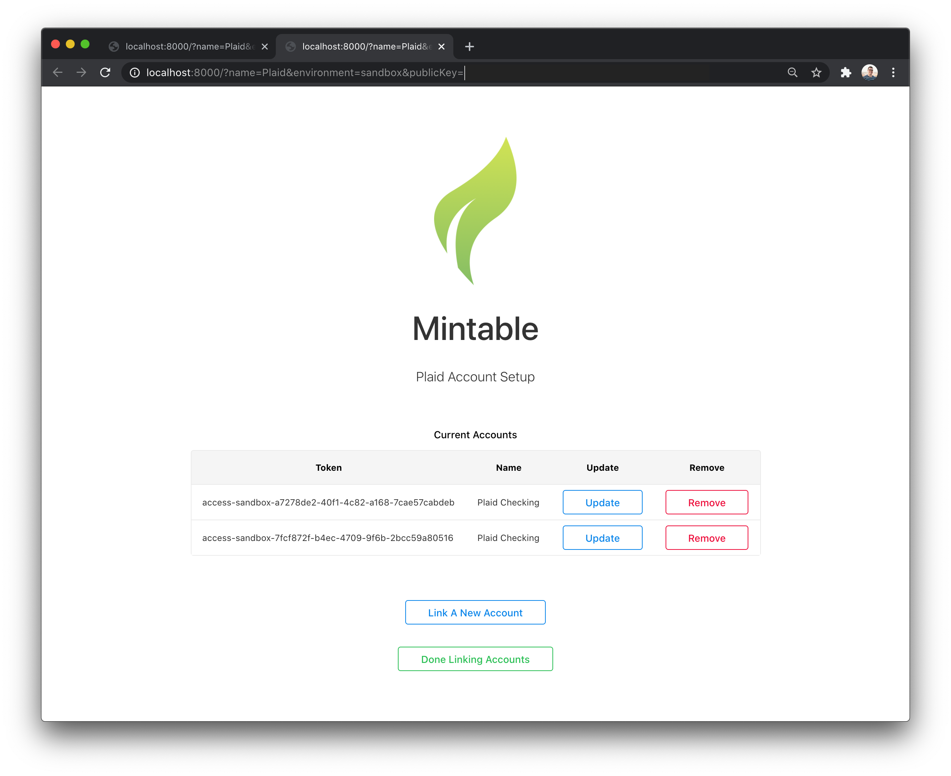Open Chrome three-dot menu
Screen dimensions: 951x776
(x=893, y=72)
